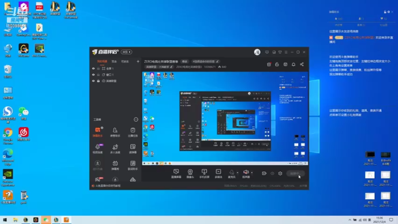Switch to the 可改名 scene tab
398x224 pixels.
click(x=125, y=61)
